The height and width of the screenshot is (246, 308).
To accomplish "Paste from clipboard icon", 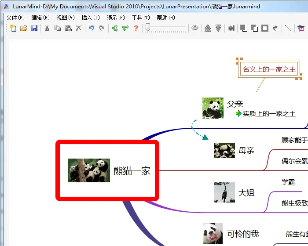I will [x=68, y=28].
